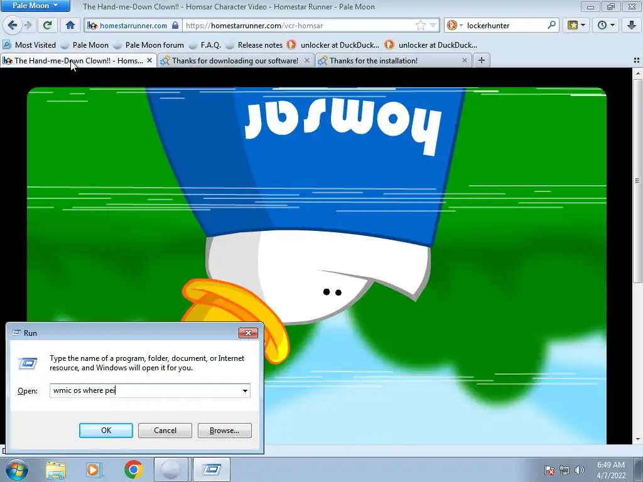Image resolution: width=643 pixels, height=482 pixels.
Task: Click the scrollbar down arrow
Action: (x=637, y=439)
